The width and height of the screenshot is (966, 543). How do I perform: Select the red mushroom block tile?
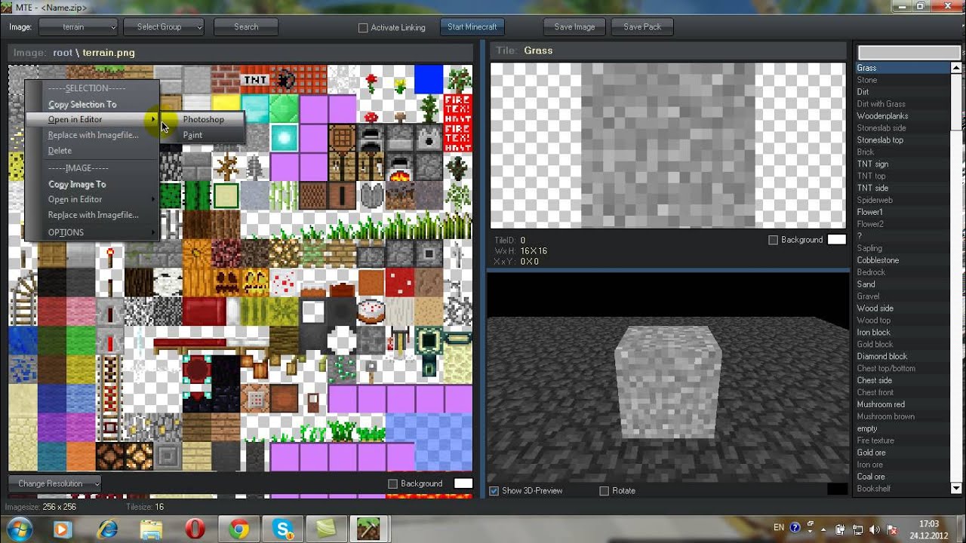pyautogui.click(x=401, y=283)
